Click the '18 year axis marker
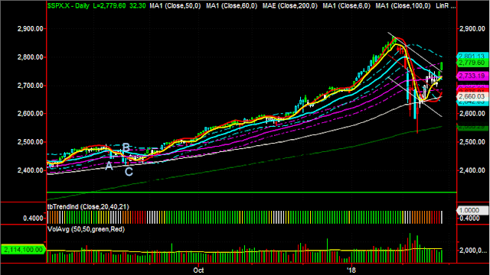The width and height of the screenshot is (490, 275). (x=351, y=270)
